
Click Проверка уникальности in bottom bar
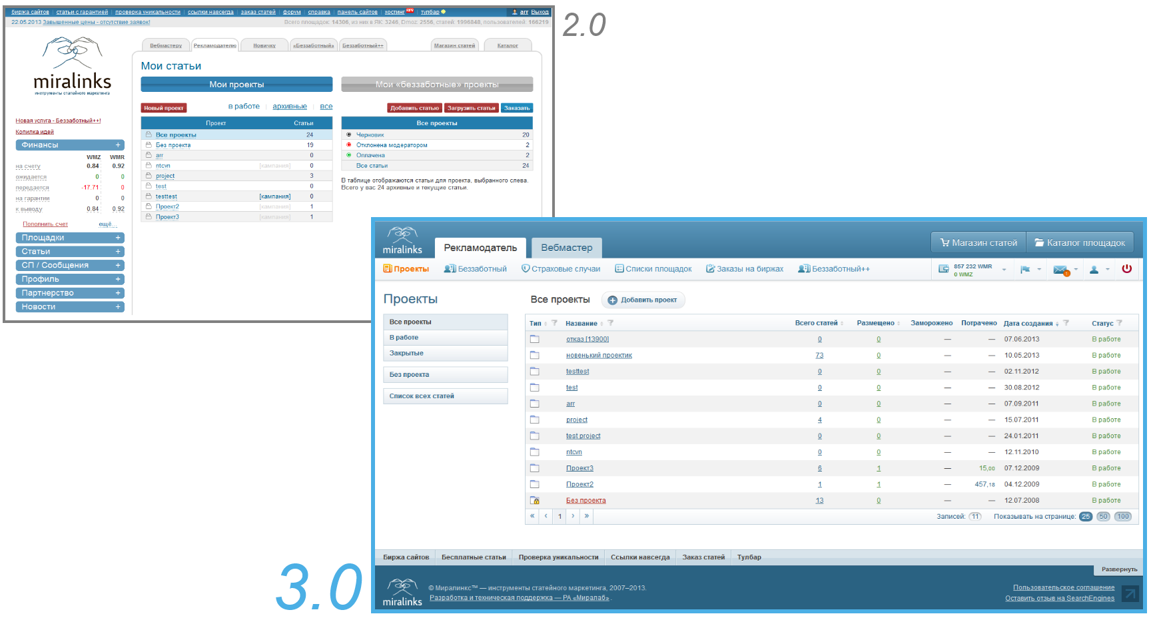click(x=558, y=557)
